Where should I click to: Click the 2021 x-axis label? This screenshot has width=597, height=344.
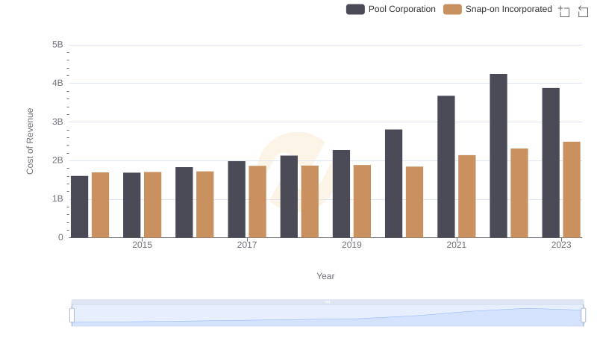pos(457,245)
